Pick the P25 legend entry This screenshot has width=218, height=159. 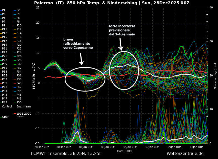point(4,56)
